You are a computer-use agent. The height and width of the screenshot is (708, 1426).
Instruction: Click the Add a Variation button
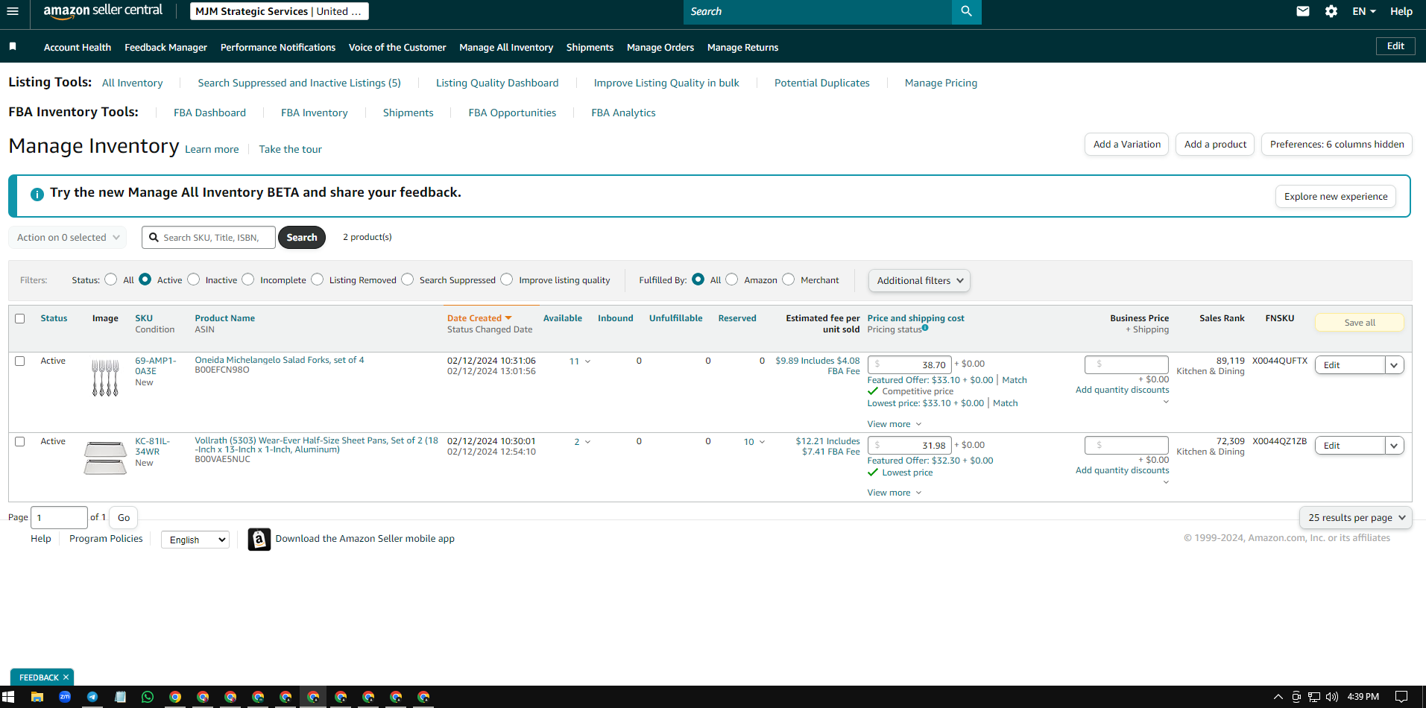click(x=1126, y=145)
